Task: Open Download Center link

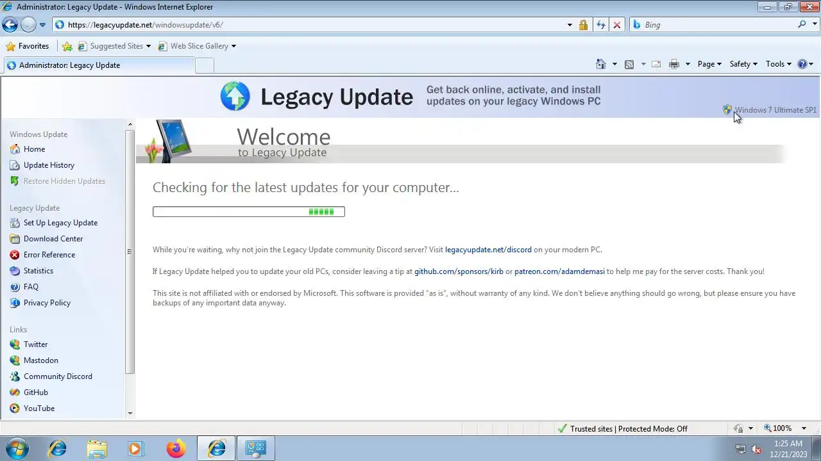Action: pos(53,239)
